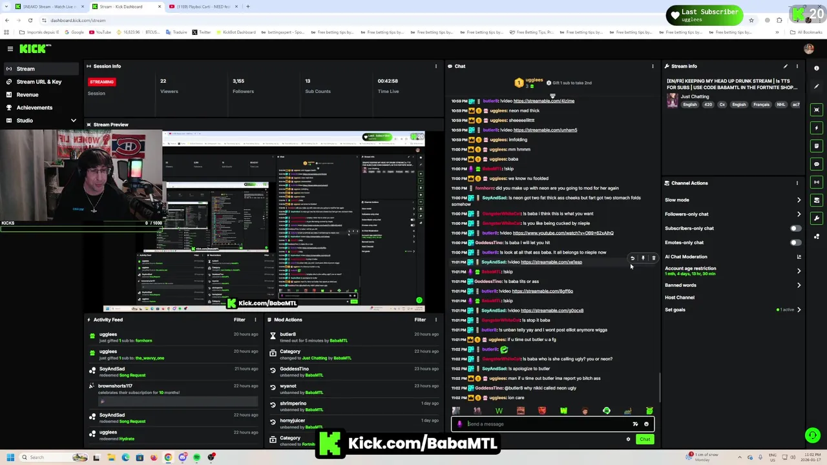Open the hamburger menu next to Kick logo
The width and height of the screenshot is (827, 465).
tap(10, 48)
